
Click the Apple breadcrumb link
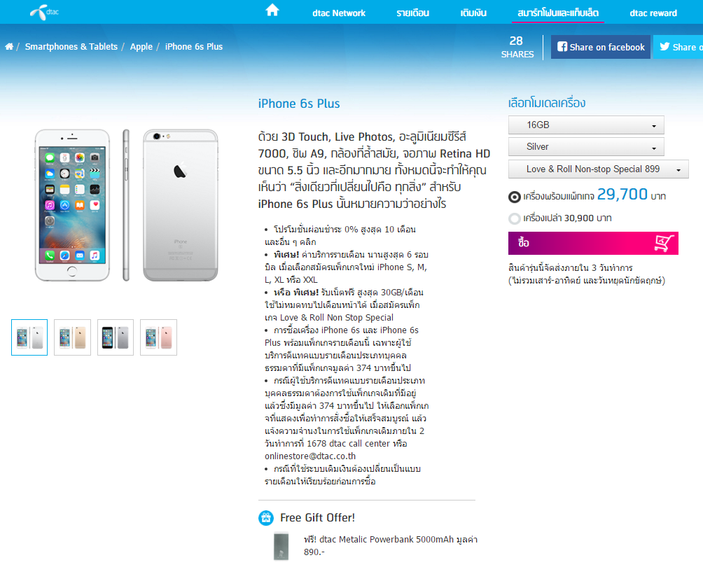(141, 47)
